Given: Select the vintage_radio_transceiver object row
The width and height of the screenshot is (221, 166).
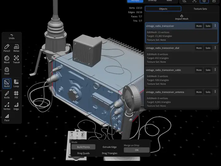Looking at the screenshot, I should point(181,33).
